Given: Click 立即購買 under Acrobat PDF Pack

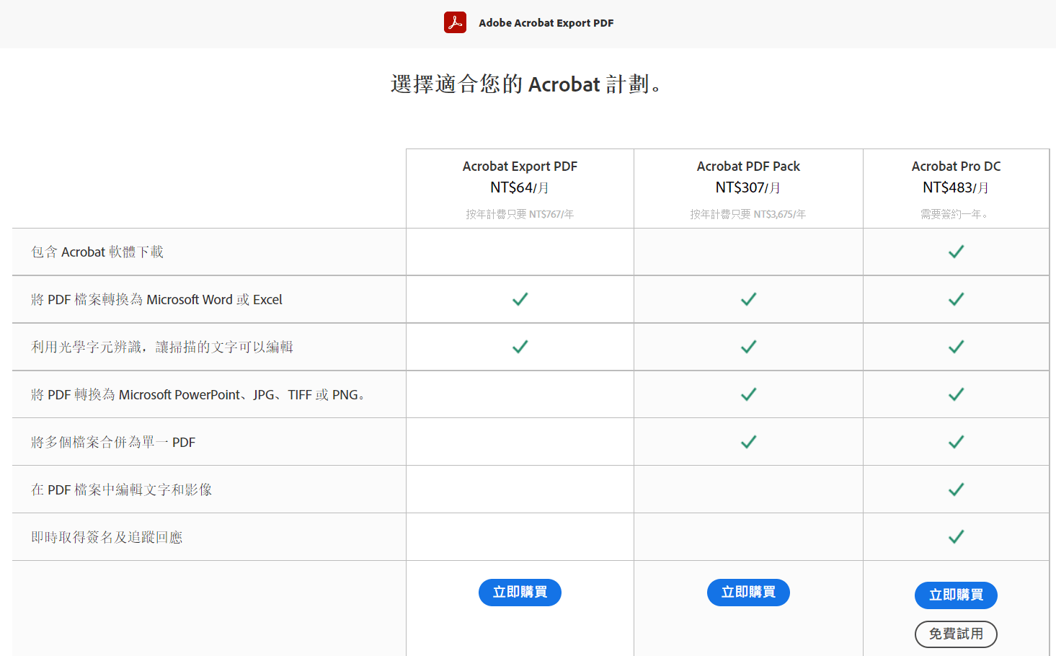Looking at the screenshot, I should (748, 593).
